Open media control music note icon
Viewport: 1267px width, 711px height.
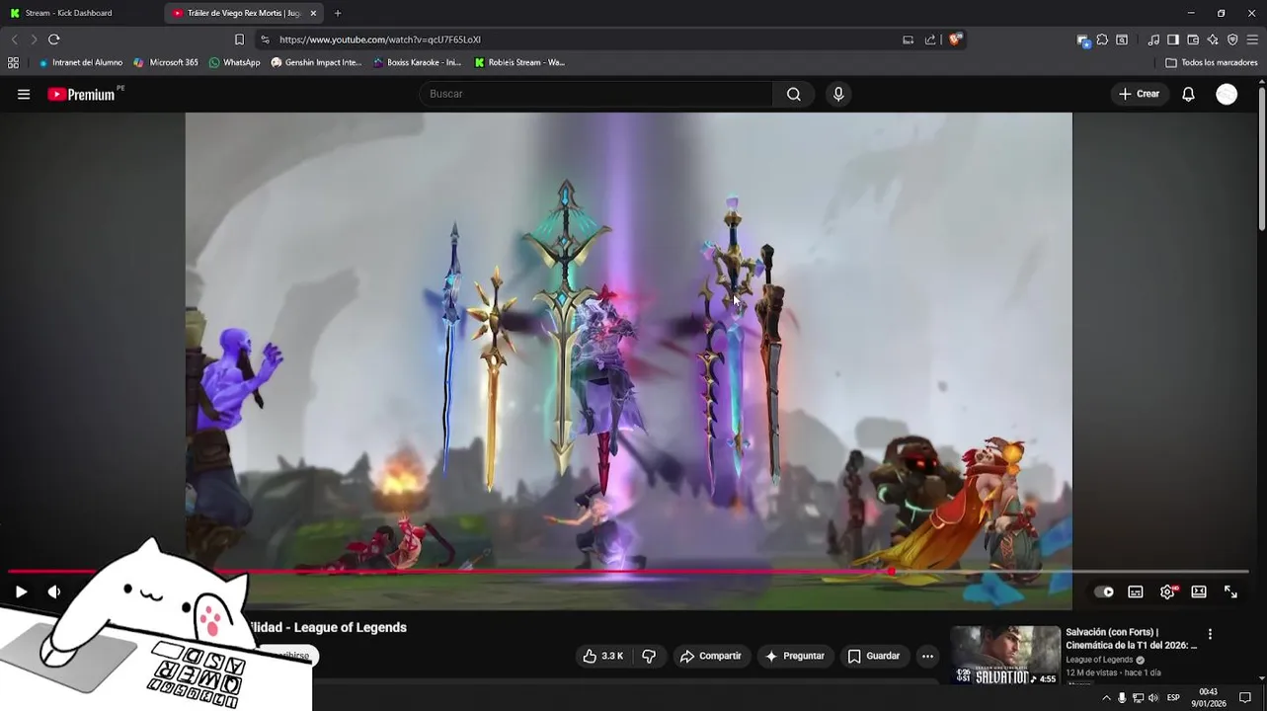(1153, 39)
